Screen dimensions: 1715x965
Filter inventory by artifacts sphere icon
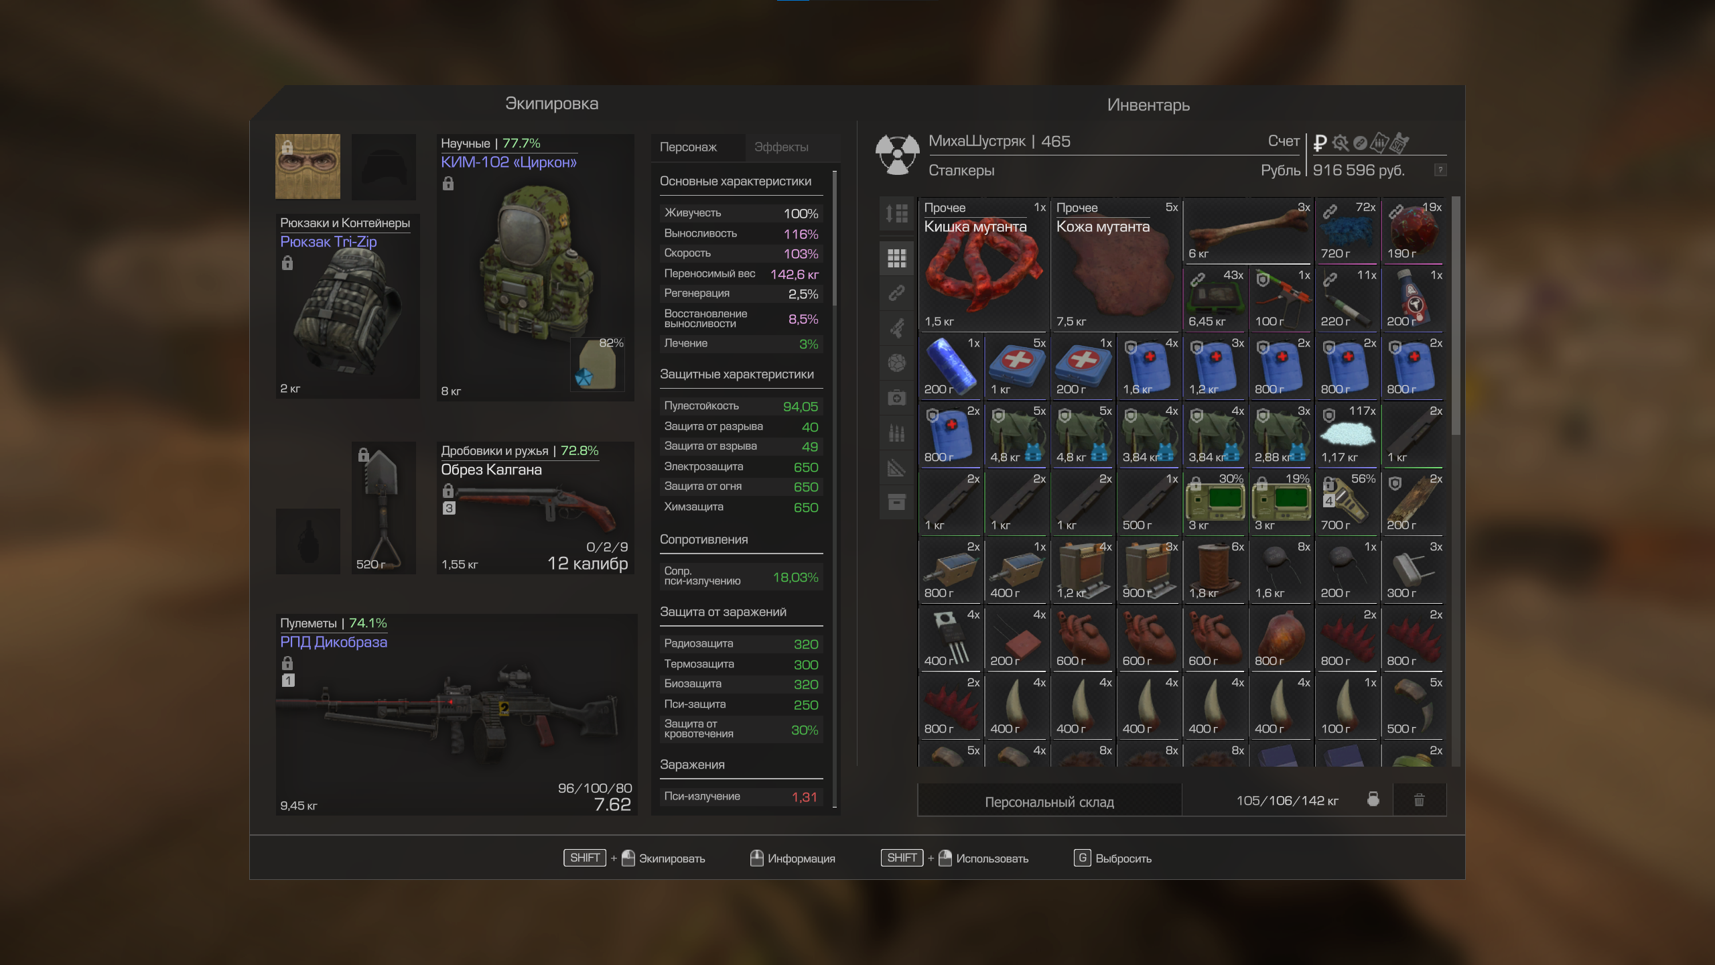click(x=896, y=363)
